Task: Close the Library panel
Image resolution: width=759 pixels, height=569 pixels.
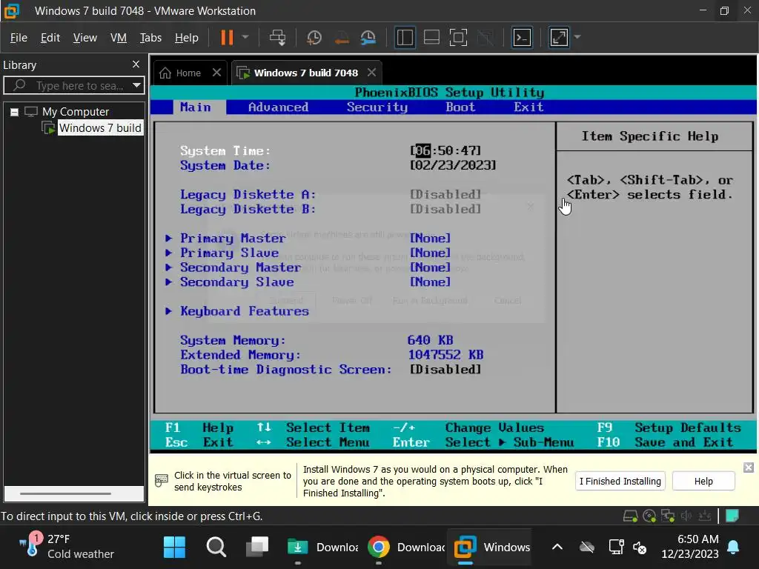Action: [x=136, y=64]
